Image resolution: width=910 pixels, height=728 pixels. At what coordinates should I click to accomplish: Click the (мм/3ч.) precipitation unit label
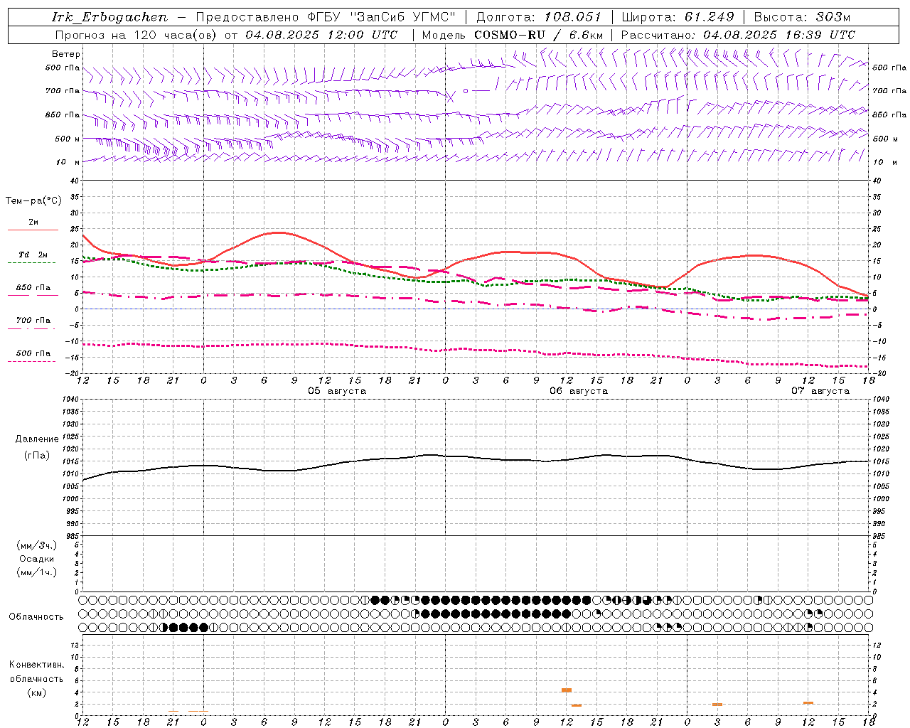(x=37, y=545)
